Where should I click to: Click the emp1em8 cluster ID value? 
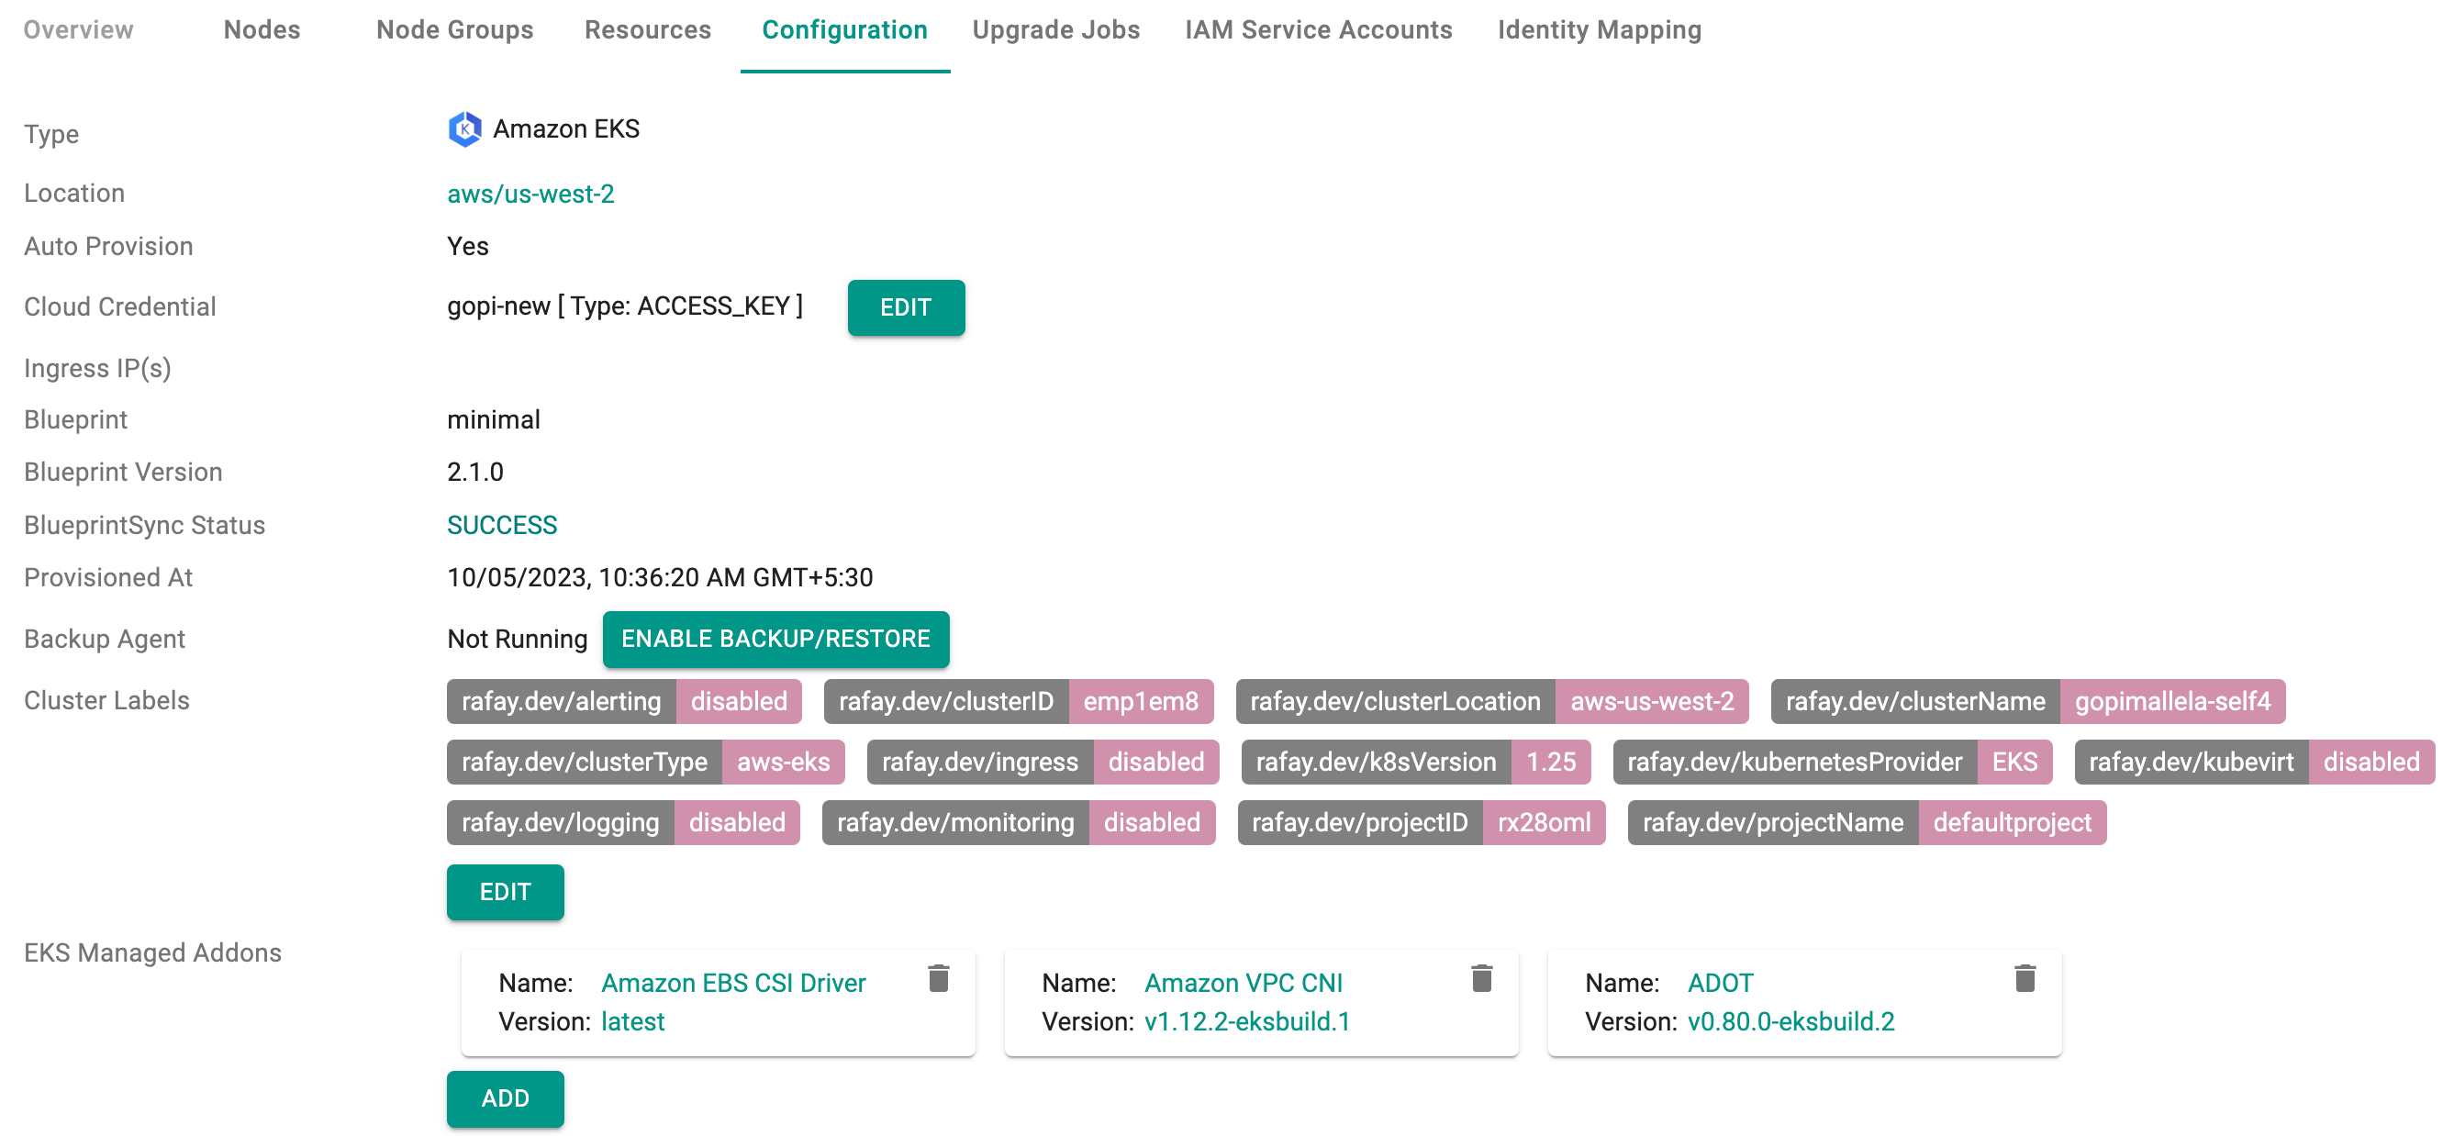click(1142, 702)
